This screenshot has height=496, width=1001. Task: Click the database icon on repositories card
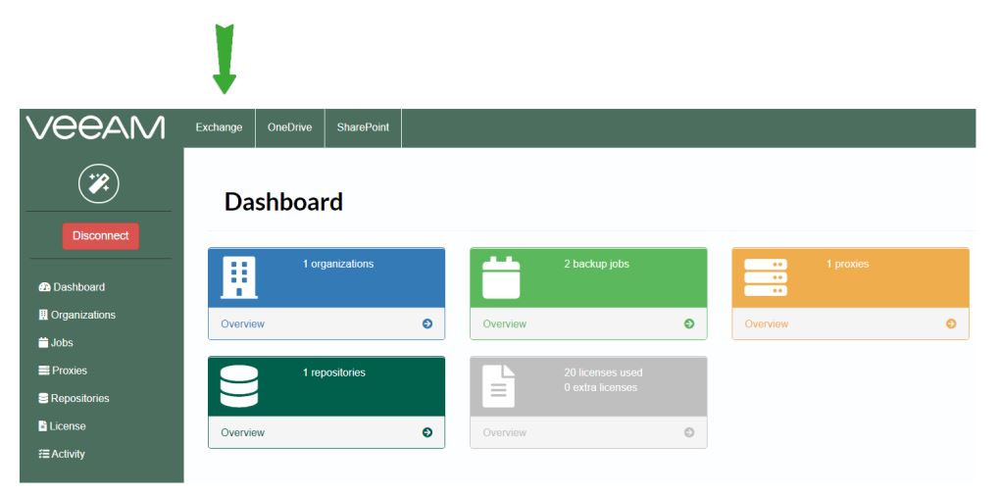[239, 386]
